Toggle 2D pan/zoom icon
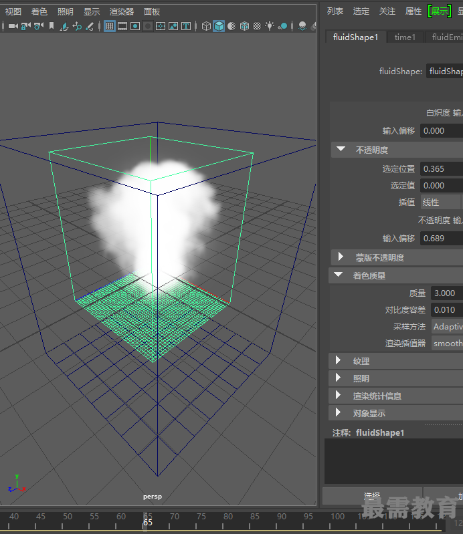463x534 pixels. (77, 26)
